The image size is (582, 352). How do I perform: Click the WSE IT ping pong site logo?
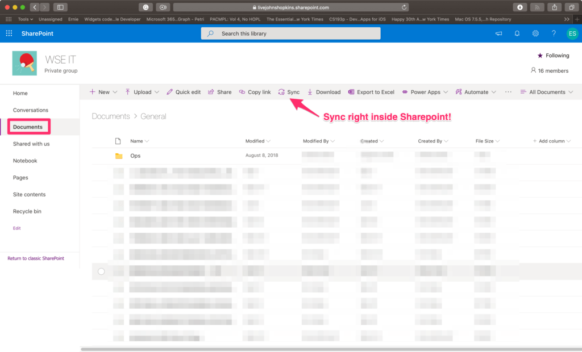(x=24, y=64)
